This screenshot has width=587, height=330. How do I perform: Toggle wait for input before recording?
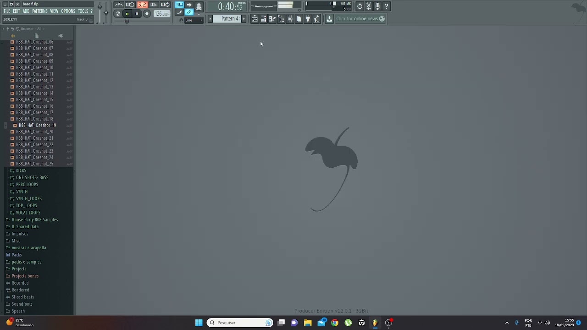coord(130,5)
